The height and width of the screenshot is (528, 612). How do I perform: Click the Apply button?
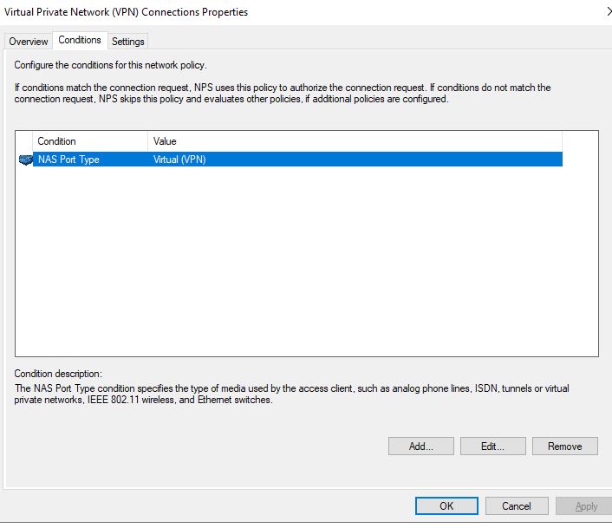click(x=587, y=506)
